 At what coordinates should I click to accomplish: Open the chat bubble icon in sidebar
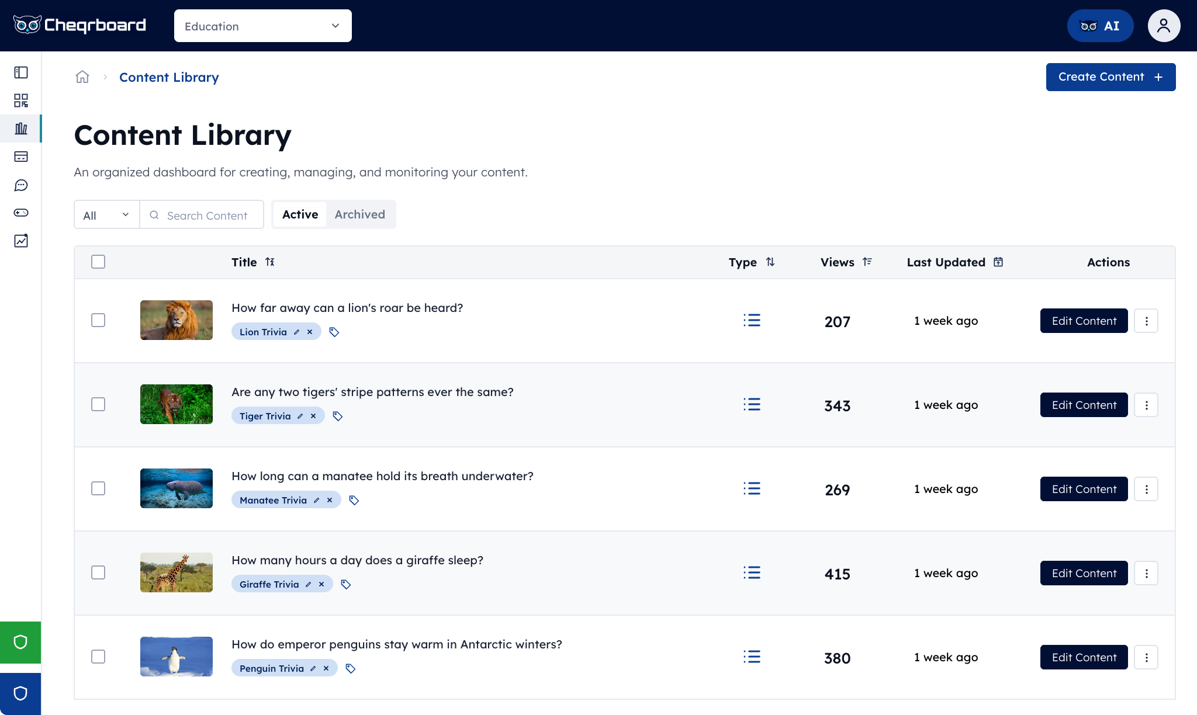(x=21, y=185)
